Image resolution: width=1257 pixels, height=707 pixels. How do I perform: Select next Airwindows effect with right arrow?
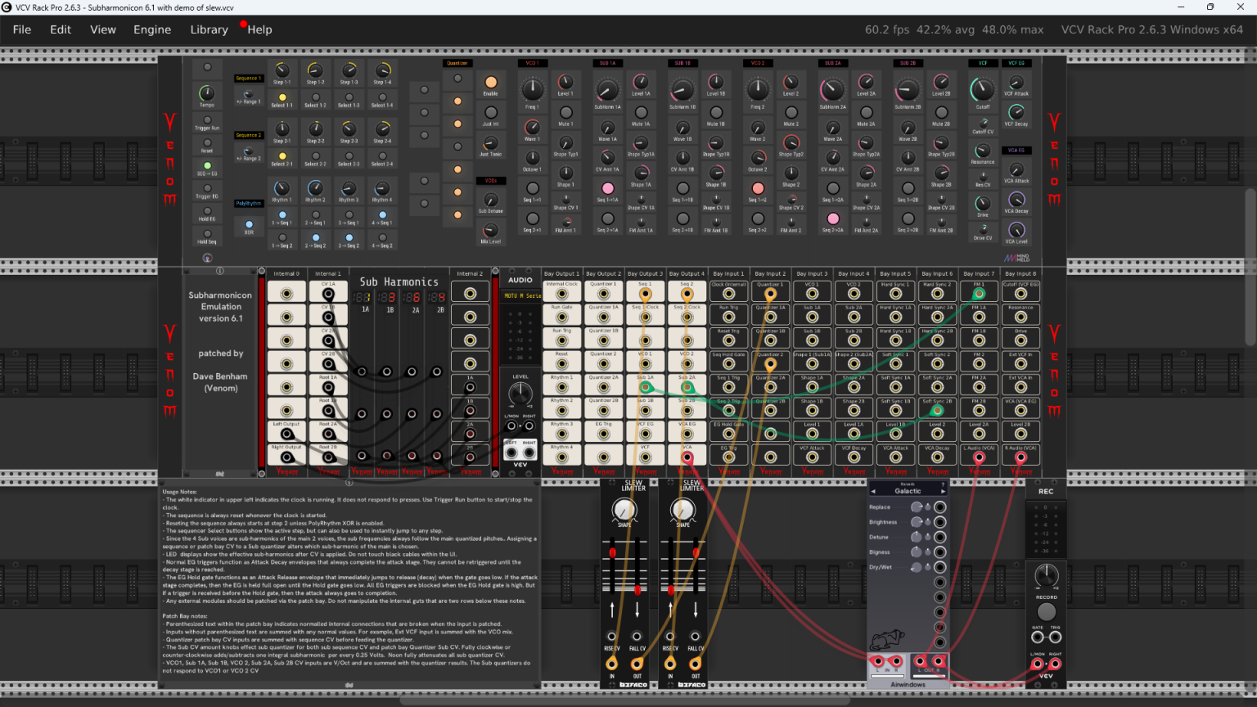(943, 491)
